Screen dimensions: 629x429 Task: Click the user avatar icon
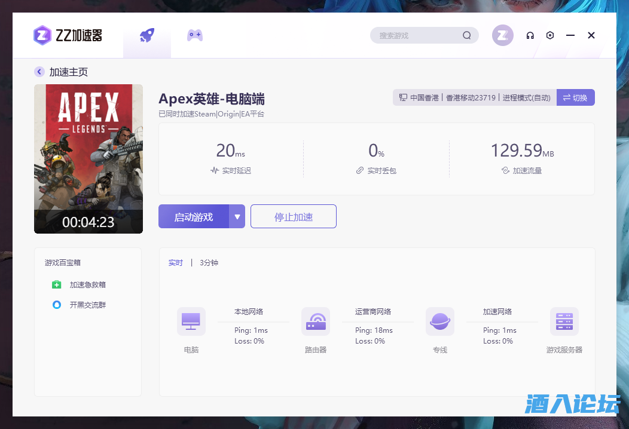click(502, 35)
